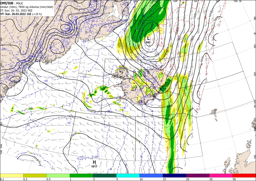
Task: Click the '1020' isobar label
Action: 36,25
